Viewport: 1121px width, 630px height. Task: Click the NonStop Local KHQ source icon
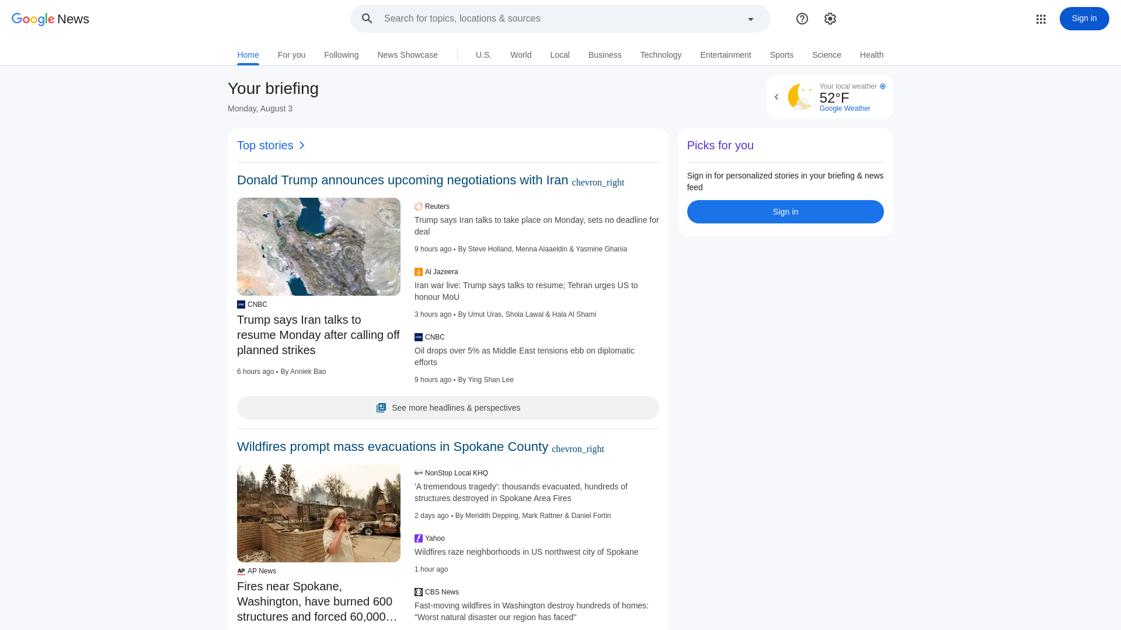coord(419,473)
